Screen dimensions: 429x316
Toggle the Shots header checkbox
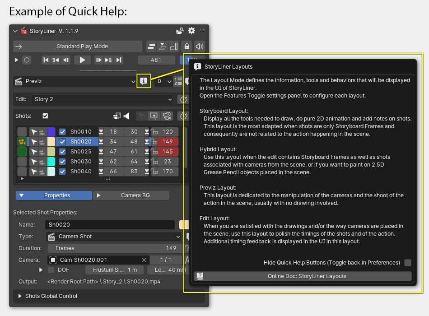pos(45,116)
